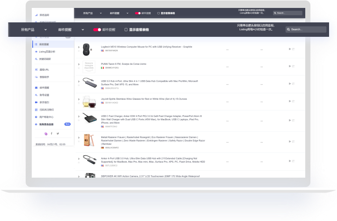Open Logitech M510 listing in external link

(x=293, y=49)
